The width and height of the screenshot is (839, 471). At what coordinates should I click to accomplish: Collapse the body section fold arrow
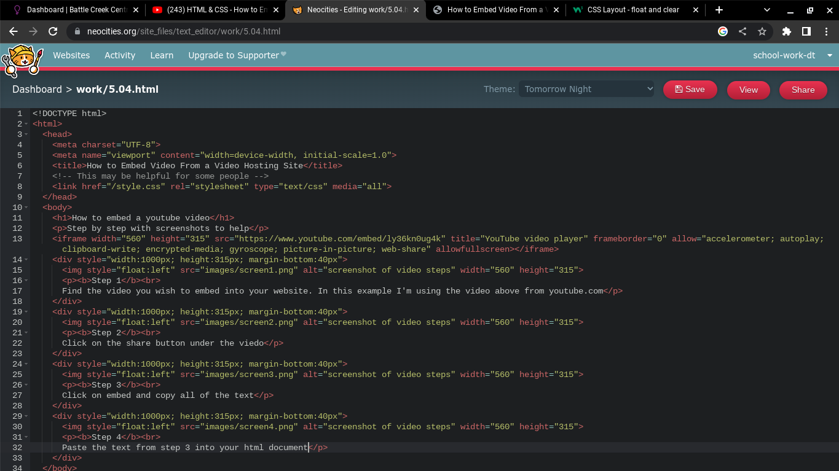(x=26, y=208)
